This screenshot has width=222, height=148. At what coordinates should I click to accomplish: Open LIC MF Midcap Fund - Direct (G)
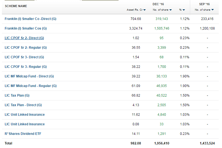pos(29,76)
